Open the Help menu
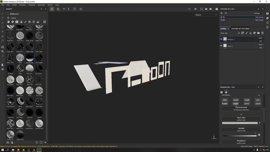Viewport: 270px width, 152px height. 57,5
